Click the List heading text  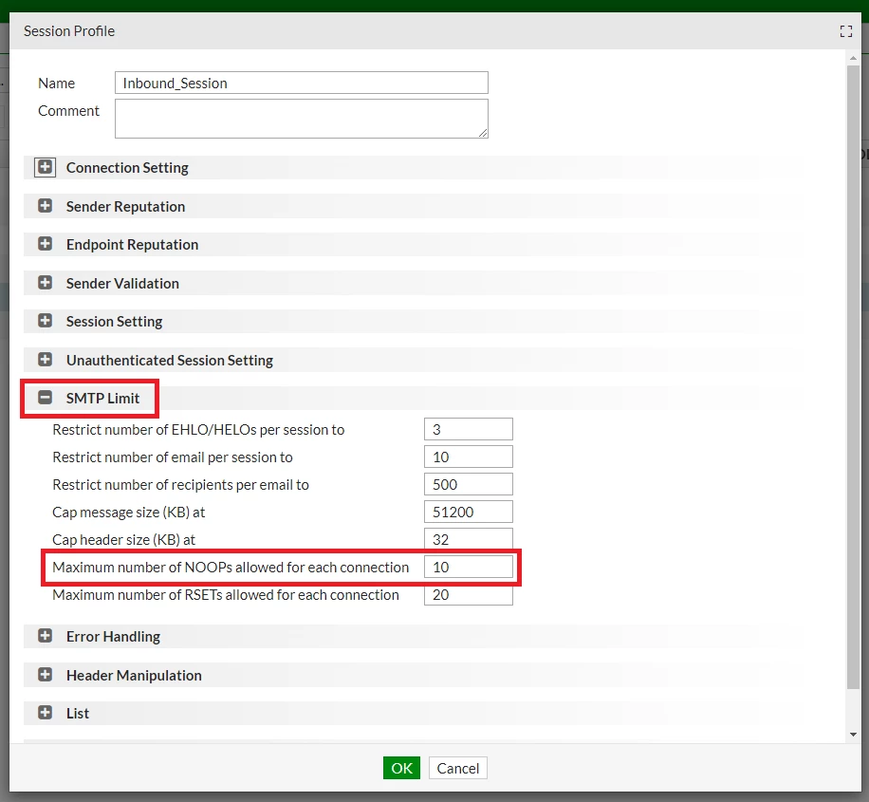(78, 714)
